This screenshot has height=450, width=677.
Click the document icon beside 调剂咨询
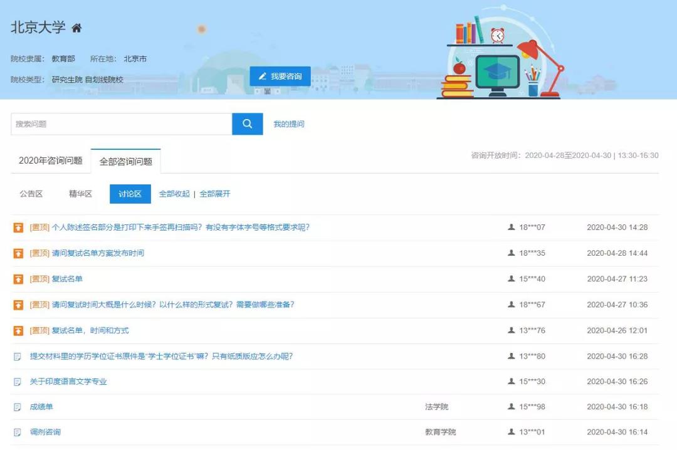tap(18, 432)
